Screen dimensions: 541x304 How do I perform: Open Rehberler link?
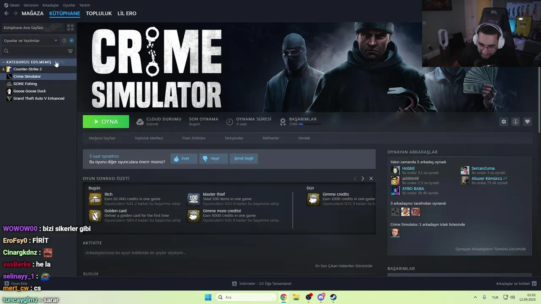coord(270,138)
